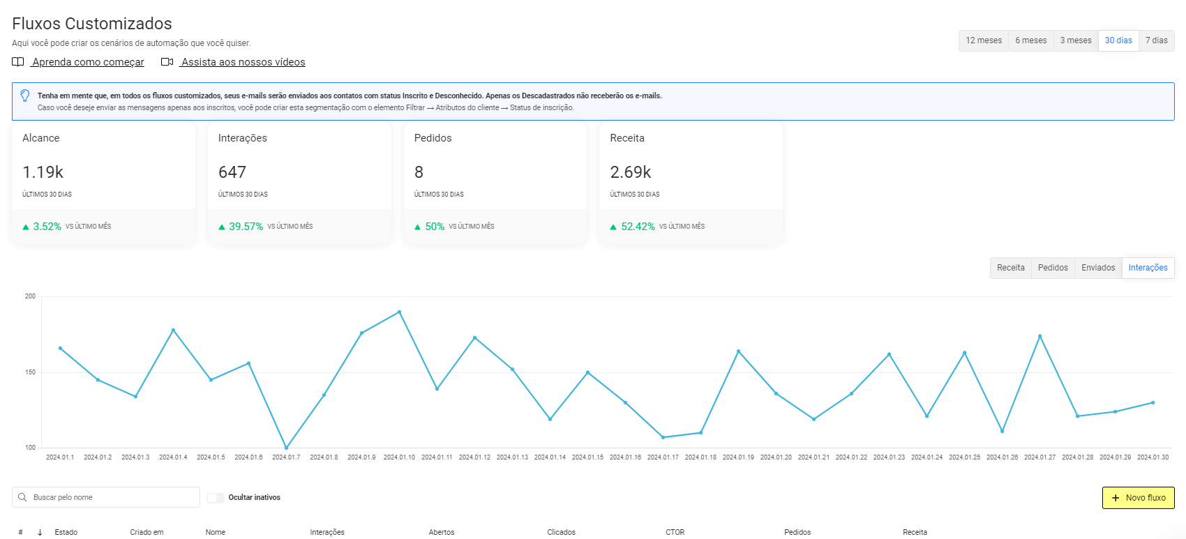Image resolution: width=1186 pixels, height=539 pixels.
Task: Click the Buscar pelo nome search field
Action: (106, 497)
